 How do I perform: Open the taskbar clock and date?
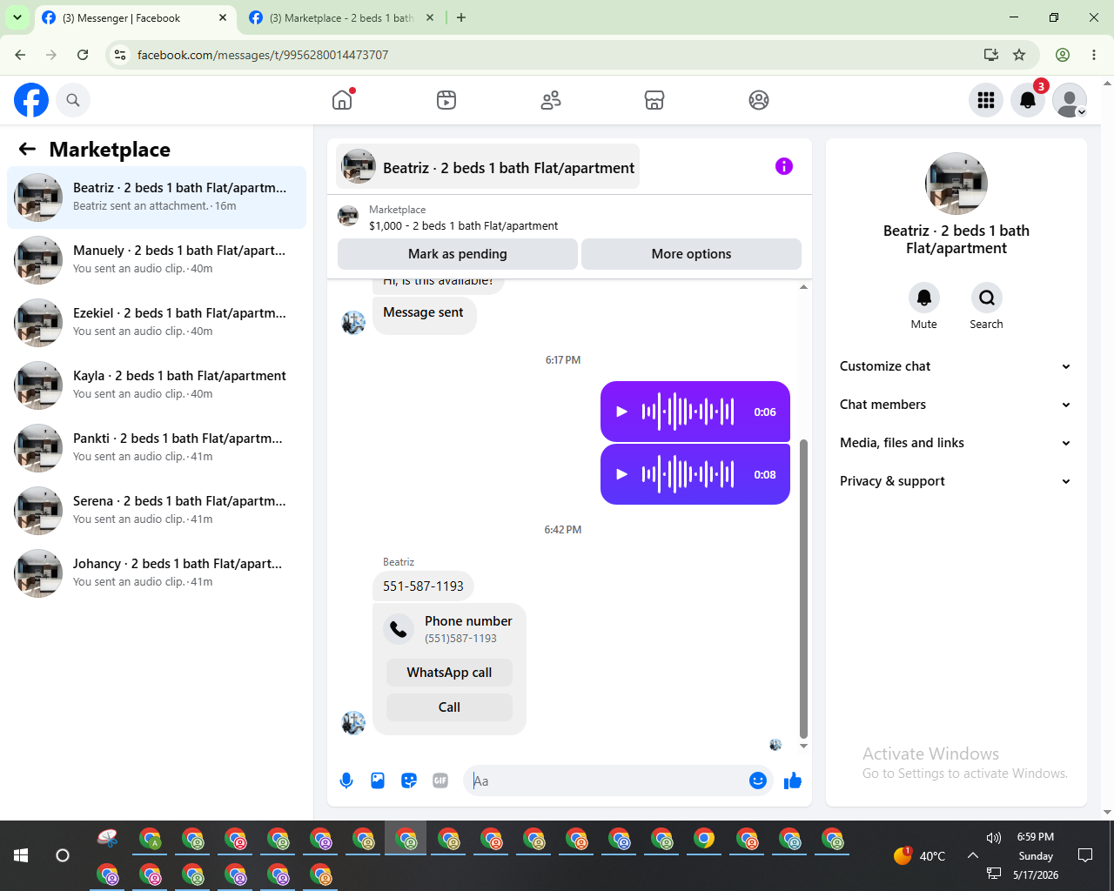[x=1036, y=855]
